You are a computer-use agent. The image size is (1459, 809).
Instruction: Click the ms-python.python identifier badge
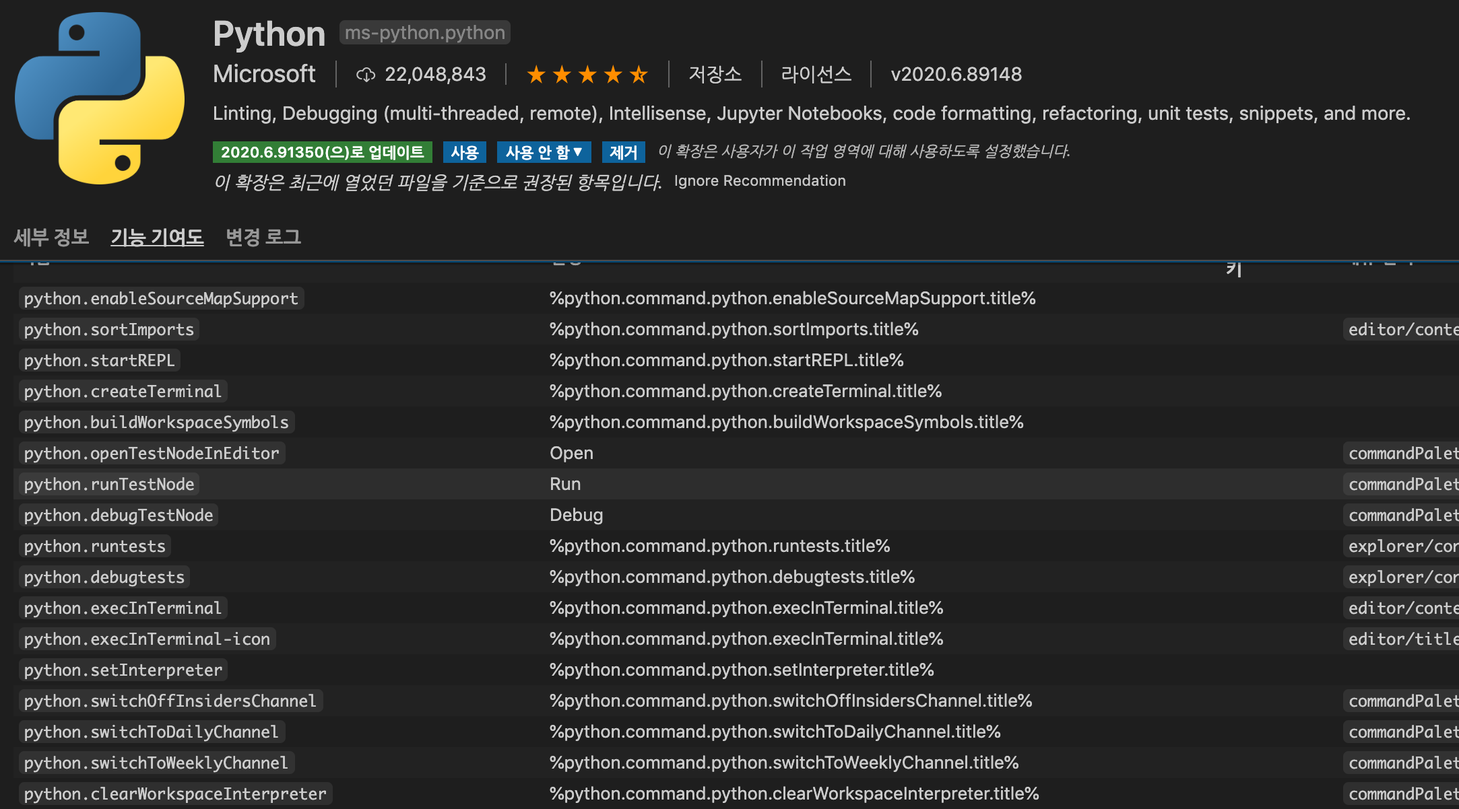[x=424, y=32]
